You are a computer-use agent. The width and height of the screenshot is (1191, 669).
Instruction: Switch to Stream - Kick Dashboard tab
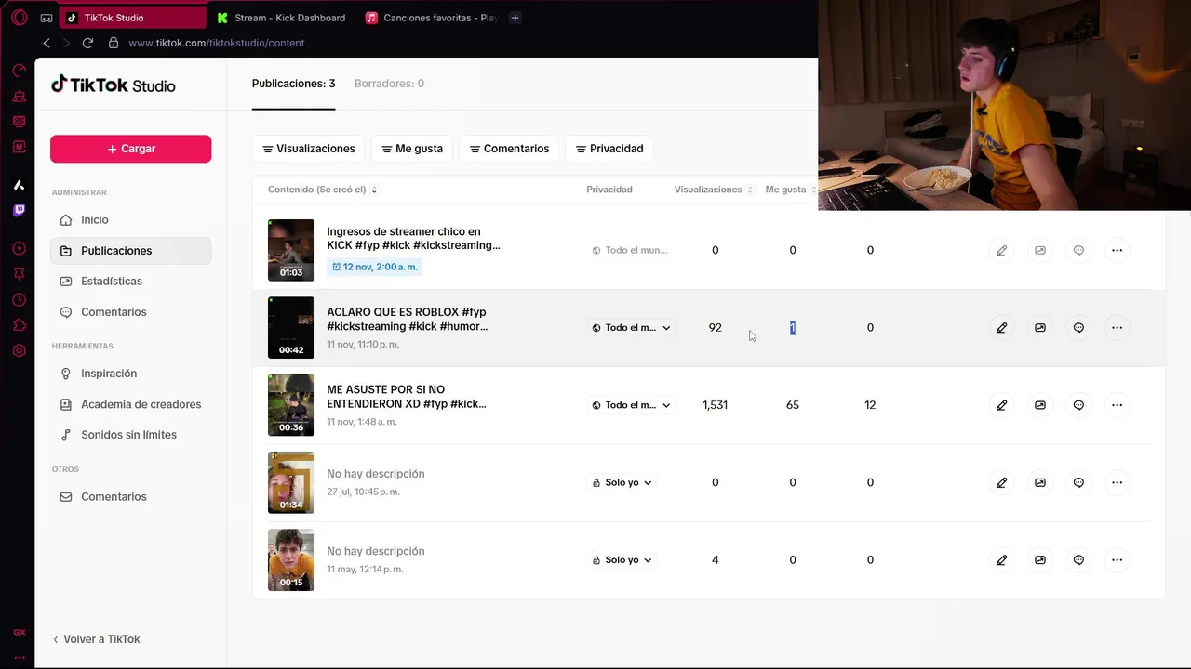coord(281,18)
